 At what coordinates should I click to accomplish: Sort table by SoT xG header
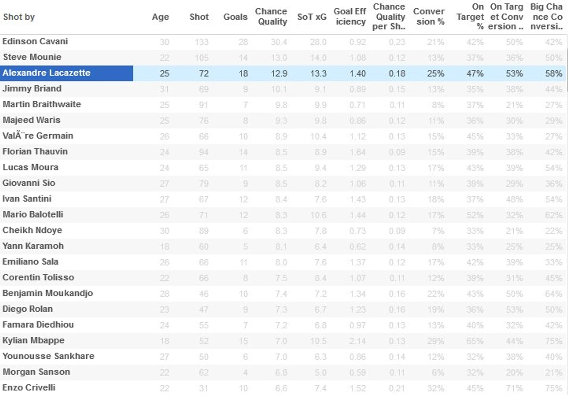coord(312,17)
